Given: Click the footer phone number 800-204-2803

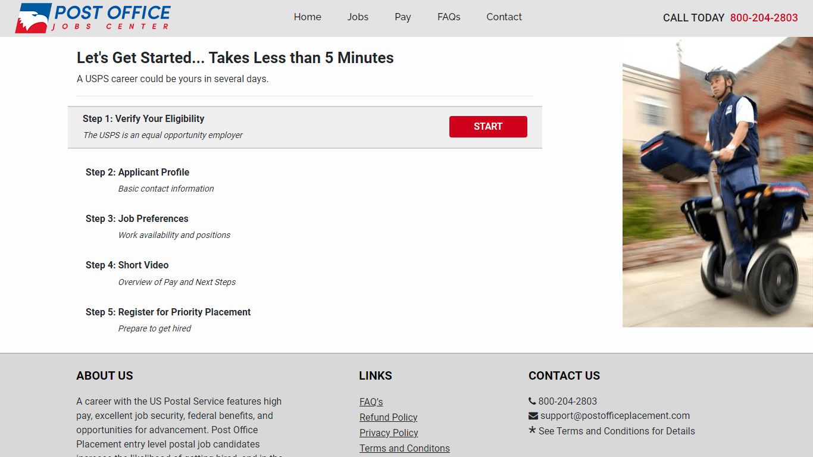Looking at the screenshot, I should (x=568, y=401).
